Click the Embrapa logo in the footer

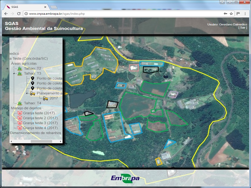pyautogui.click(x=125, y=178)
